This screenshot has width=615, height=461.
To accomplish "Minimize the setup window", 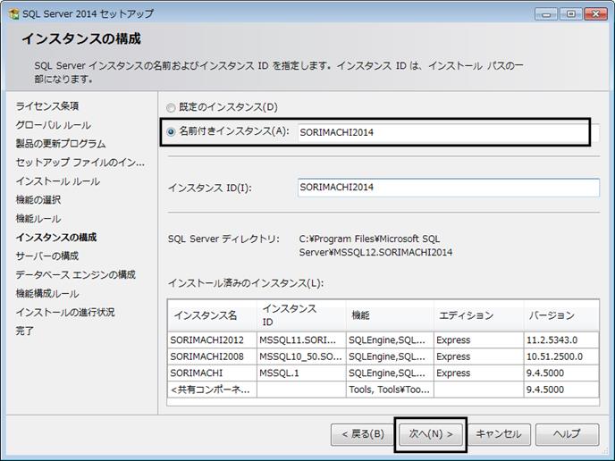I will tap(546, 14).
